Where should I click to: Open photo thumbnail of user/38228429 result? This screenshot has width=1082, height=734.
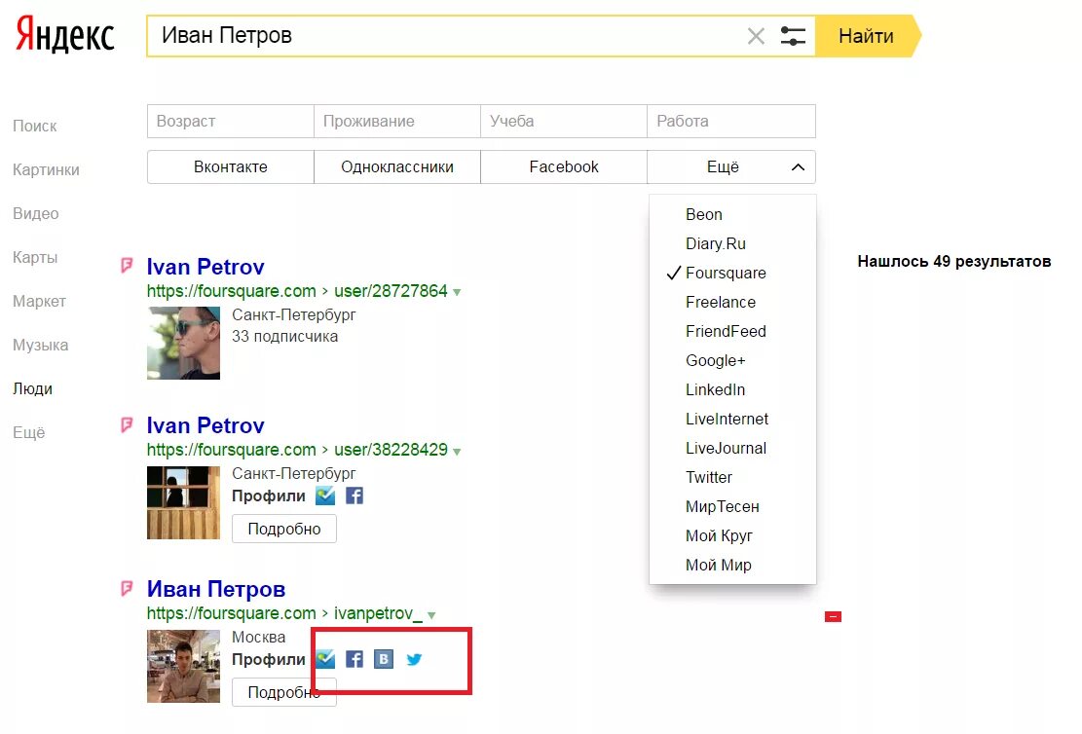click(183, 502)
